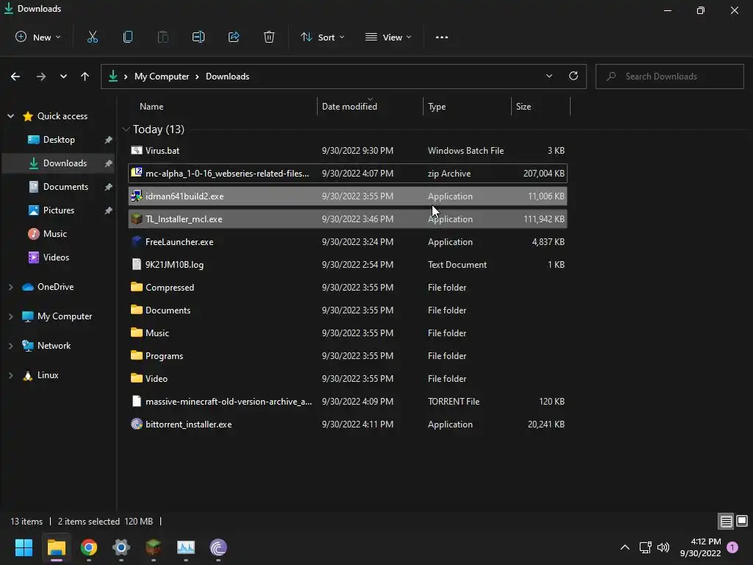The image size is (753, 565).
Task: Open the notification badge
Action: (732, 547)
